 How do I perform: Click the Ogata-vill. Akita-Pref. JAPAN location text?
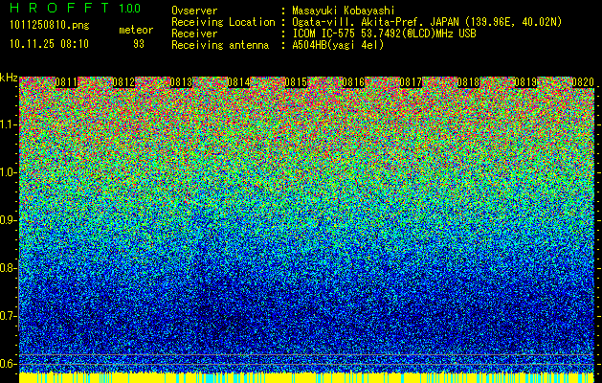click(x=427, y=22)
